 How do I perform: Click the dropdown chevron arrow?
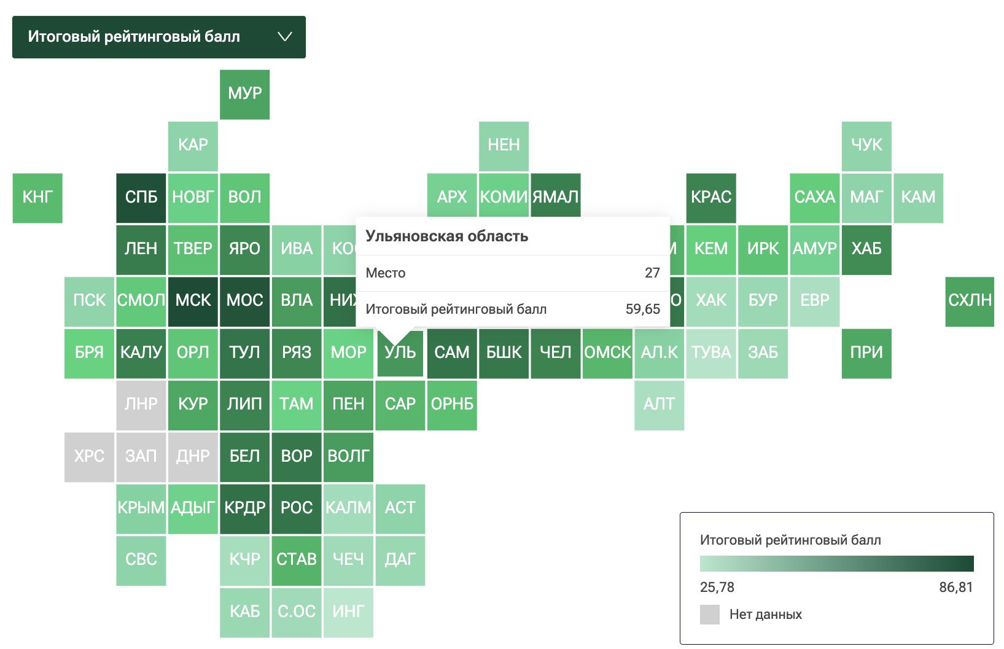pos(284,37)
